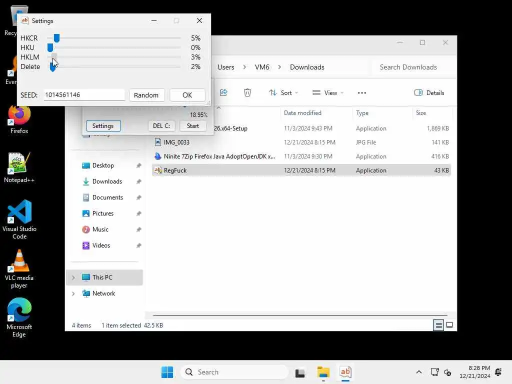The width and height of the screenshot is (512, 384).
Task: Expand the This PC tree node
Action: (x=73, y=277)
